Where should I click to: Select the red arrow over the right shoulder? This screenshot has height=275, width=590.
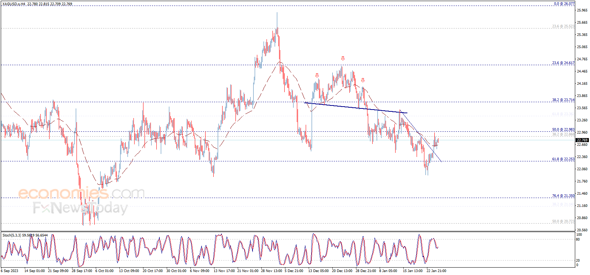[363, 80]
